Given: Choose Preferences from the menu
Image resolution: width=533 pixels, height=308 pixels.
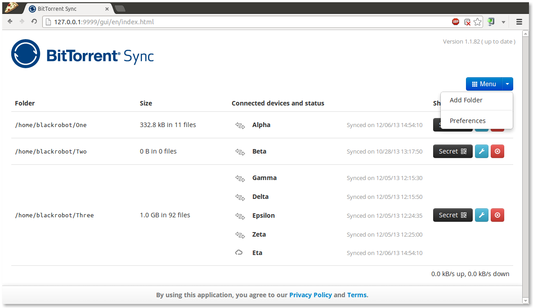Looking at the screenshot, I should (x=467, y=121).
